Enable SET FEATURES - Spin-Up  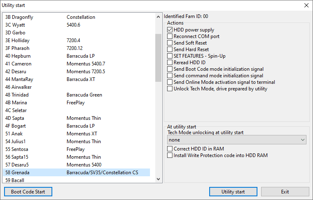[x=170, y=56]
